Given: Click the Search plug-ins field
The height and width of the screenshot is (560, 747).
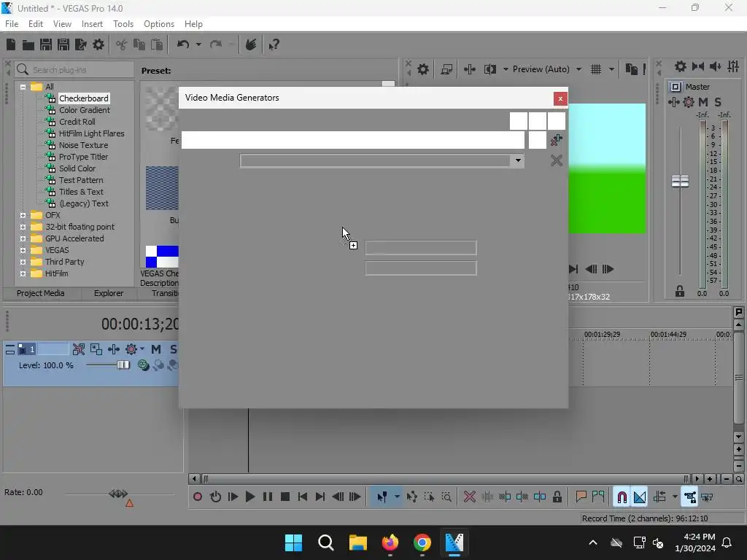Looking at the screenshot, I should pyautogui.click(x=75, y=70).
